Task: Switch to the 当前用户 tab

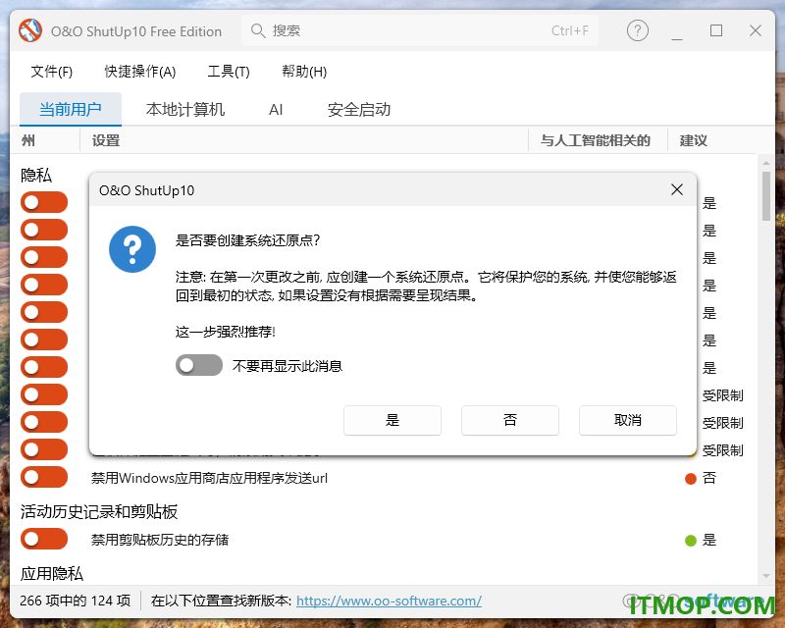Action: click(71, 109)
